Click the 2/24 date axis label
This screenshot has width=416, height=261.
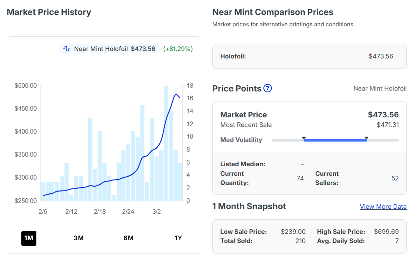(128, 212)
